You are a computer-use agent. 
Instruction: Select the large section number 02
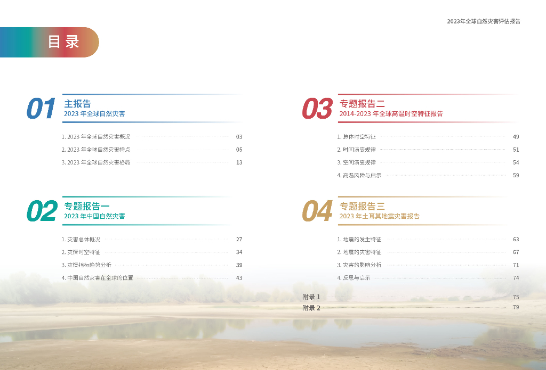[x=42, y=211]
